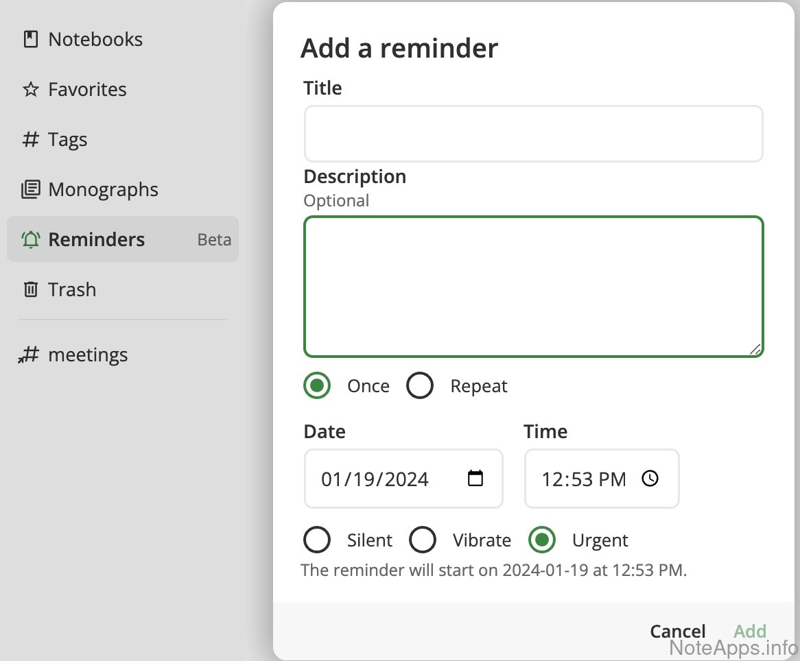Image resolution: width=800 pixels, height=661 pixels.
Task: Choose the Silent notification option
Action: [x=317, y=540]
